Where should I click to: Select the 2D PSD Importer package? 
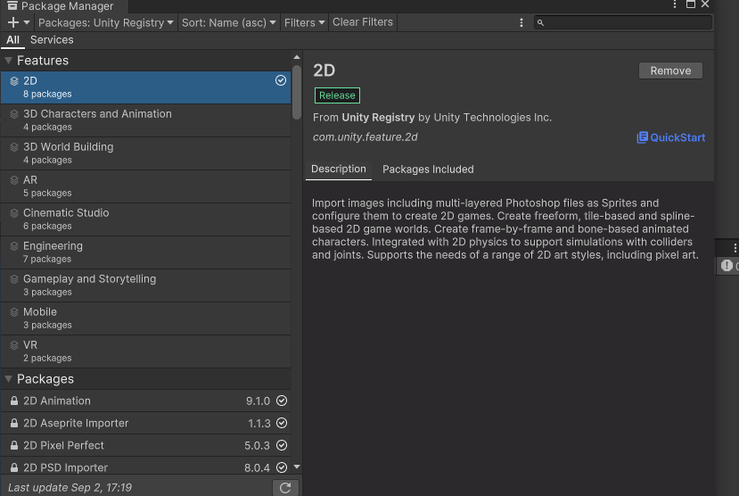[x=145, y=466]
